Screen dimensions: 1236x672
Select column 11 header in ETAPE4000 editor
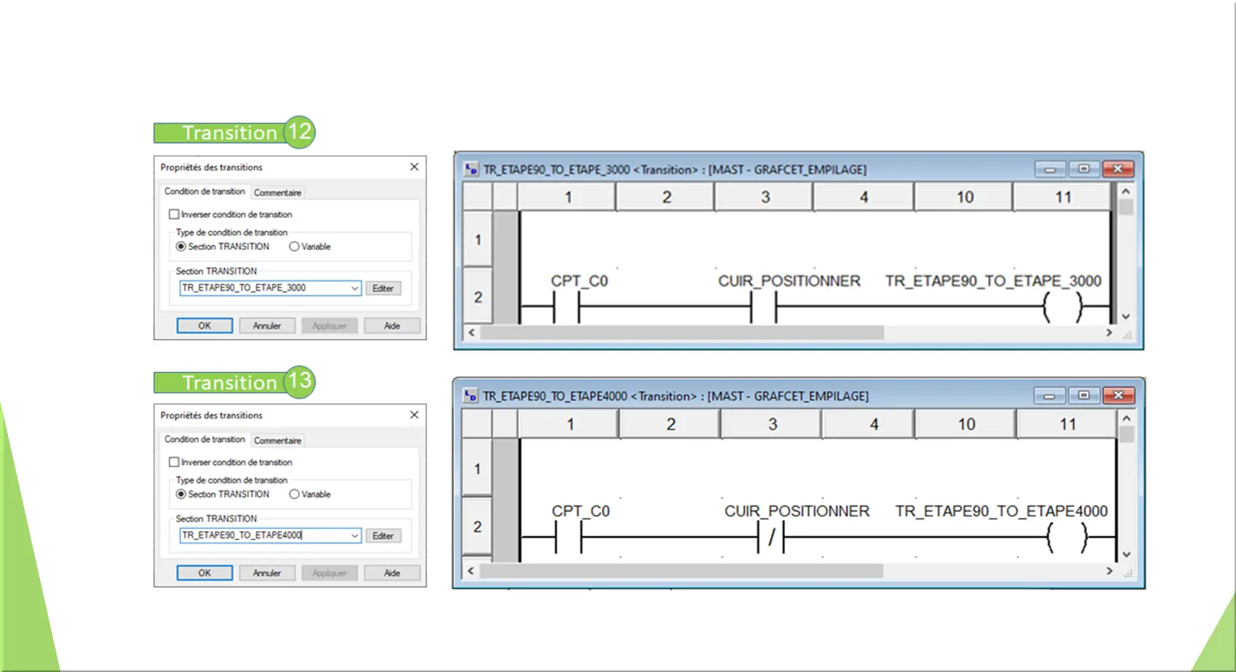pos(1067,424)
